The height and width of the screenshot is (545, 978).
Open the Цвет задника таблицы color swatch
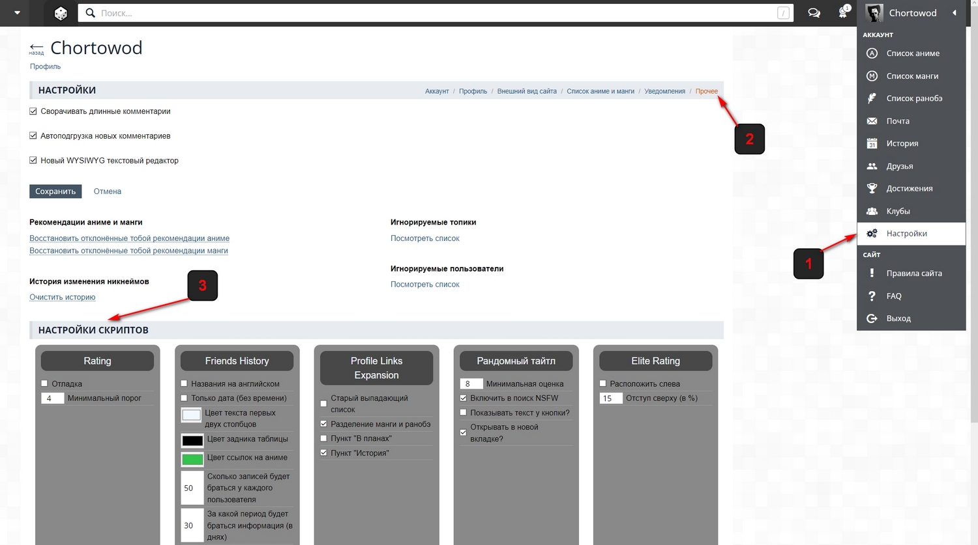[192, 439]
